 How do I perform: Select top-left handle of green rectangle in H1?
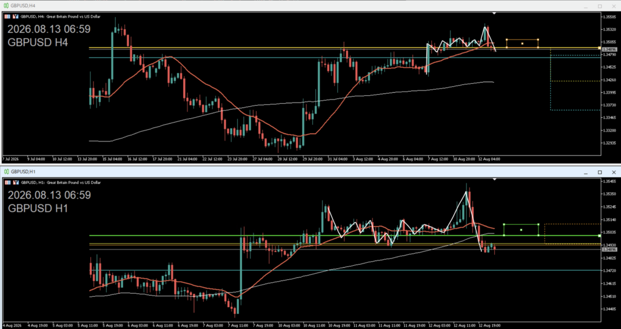(504, 225)
